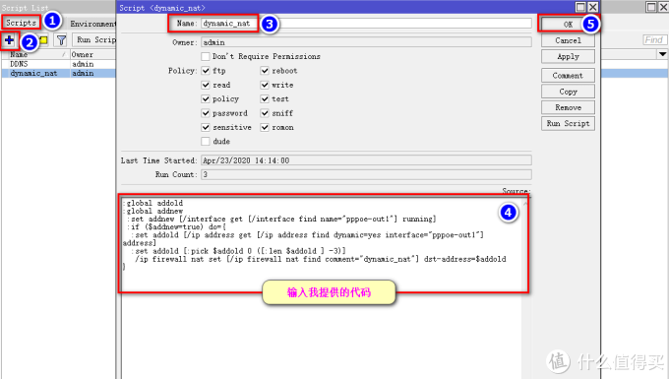Uncheck the ftp policy checkbox
Screen dimensions: 669x379
[x=206, y=71]
